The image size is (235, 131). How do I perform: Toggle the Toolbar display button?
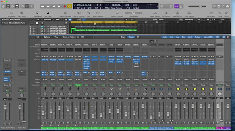(17, 6)
